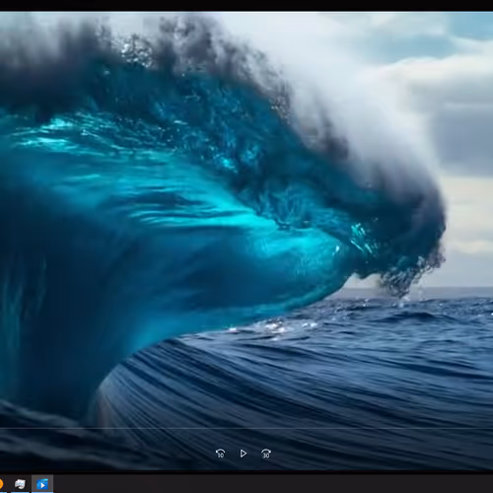This screenshot has height=493, width=493.
Task: Seek to the far end of the progress bar
Action: coord(492,428)
